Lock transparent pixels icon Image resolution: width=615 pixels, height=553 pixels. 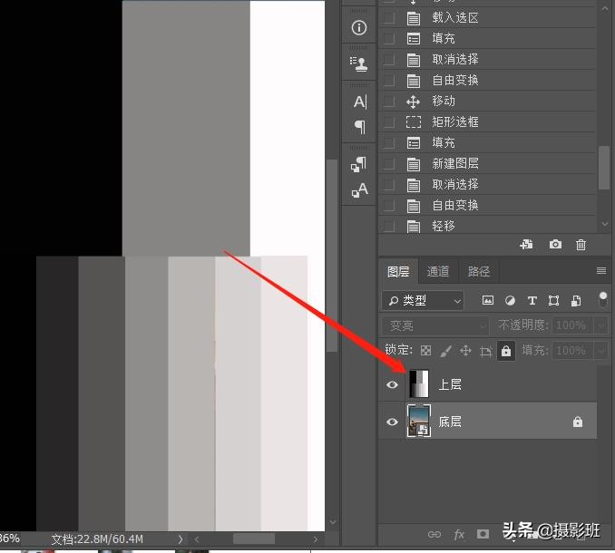tap(425, 350)
